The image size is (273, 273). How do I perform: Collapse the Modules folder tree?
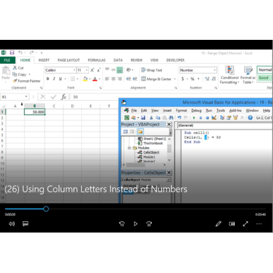[x=129, y=148]
